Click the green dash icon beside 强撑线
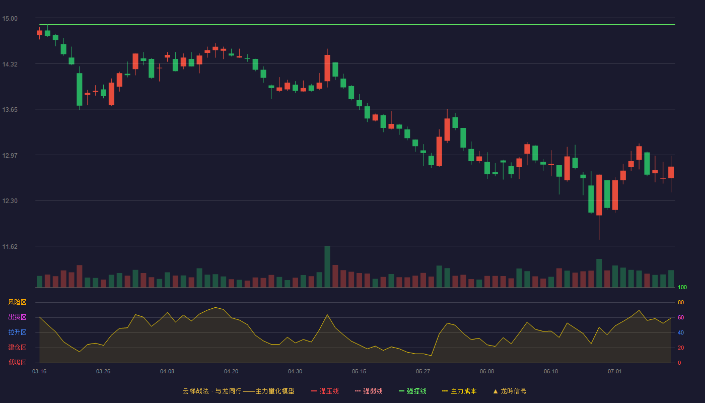The image size is (705, 403). click(x=401, y=391)
